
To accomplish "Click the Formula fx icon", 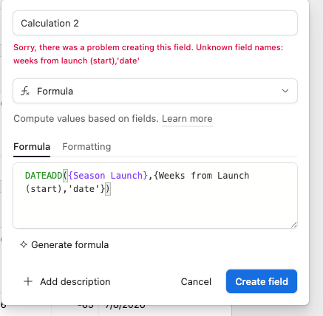I will coord(25,91).
